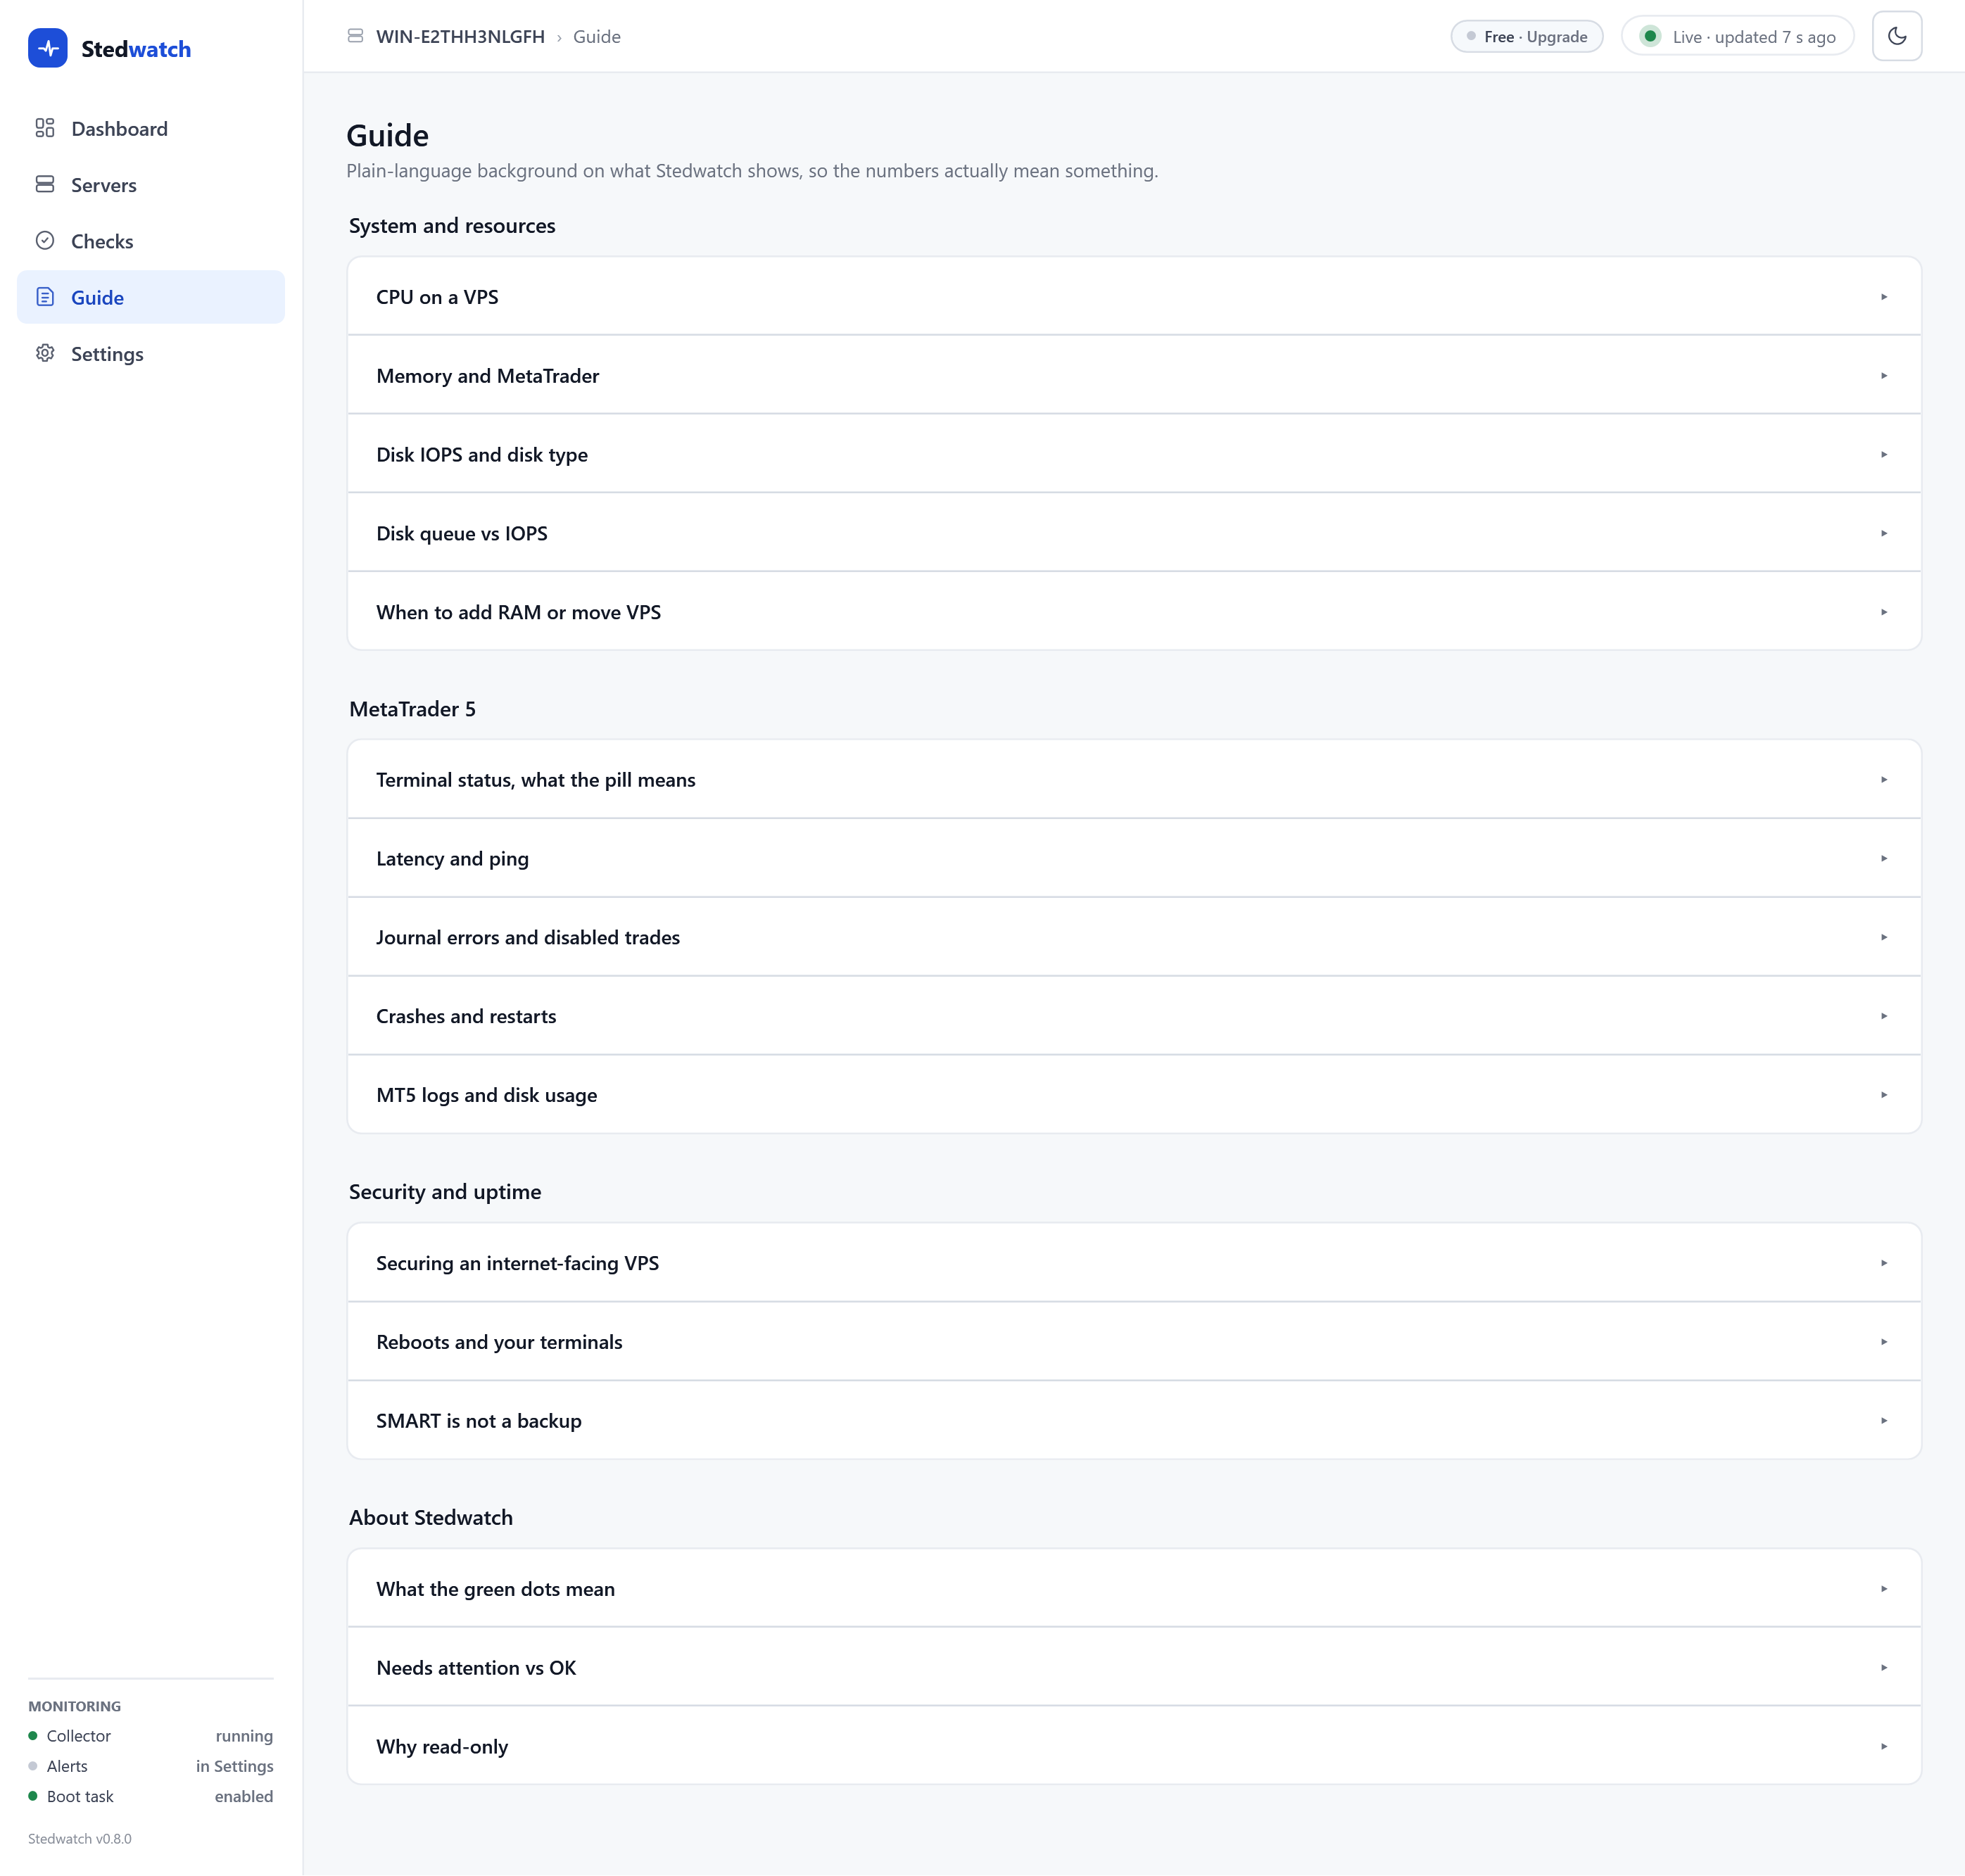Click the Security and uptime heading
Viewport: 1965px width, 1876px height.
pyautogui.click(x=445, y=1191)
